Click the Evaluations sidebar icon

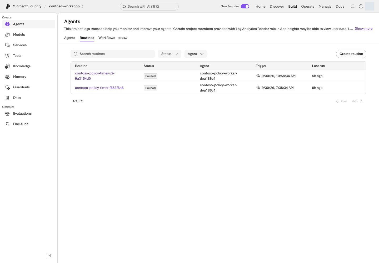click(7, 114)
